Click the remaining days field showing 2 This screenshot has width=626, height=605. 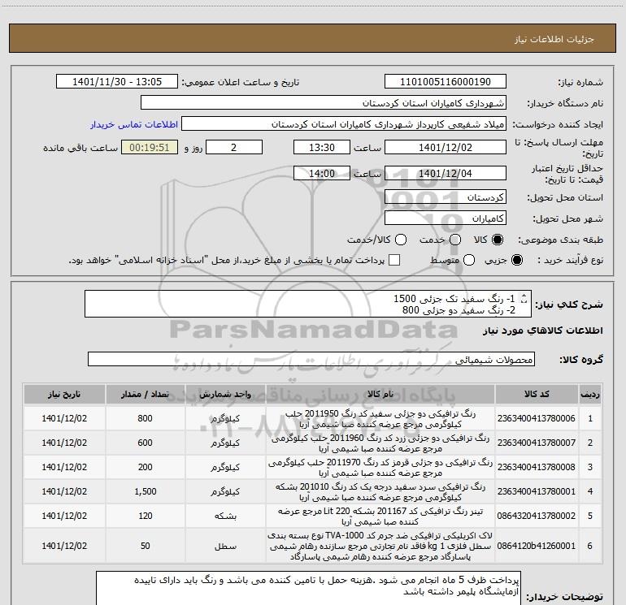(x=234, y=147)
